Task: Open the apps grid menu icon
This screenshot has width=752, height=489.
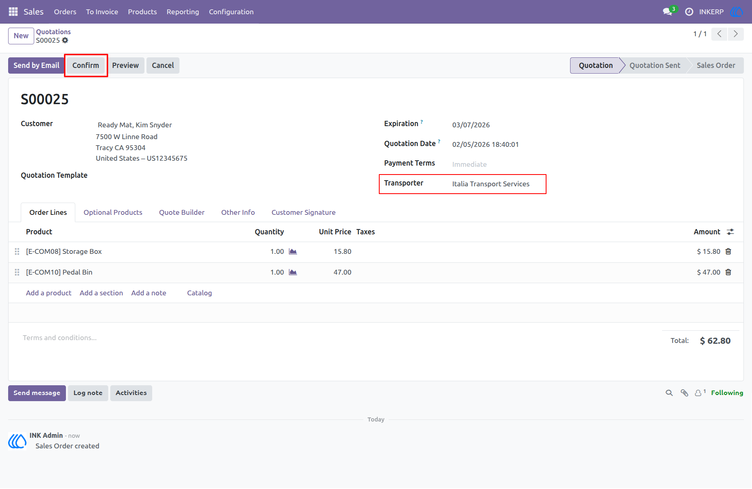Action: (x=13, y=12)
